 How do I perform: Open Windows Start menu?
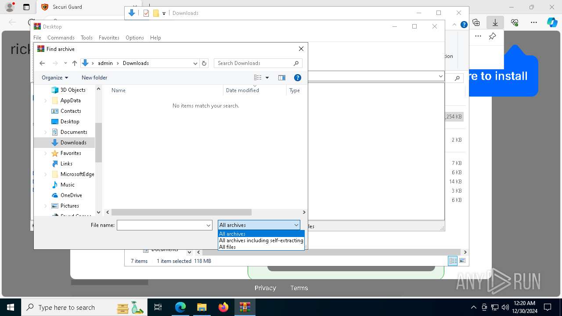coord(10,307)
